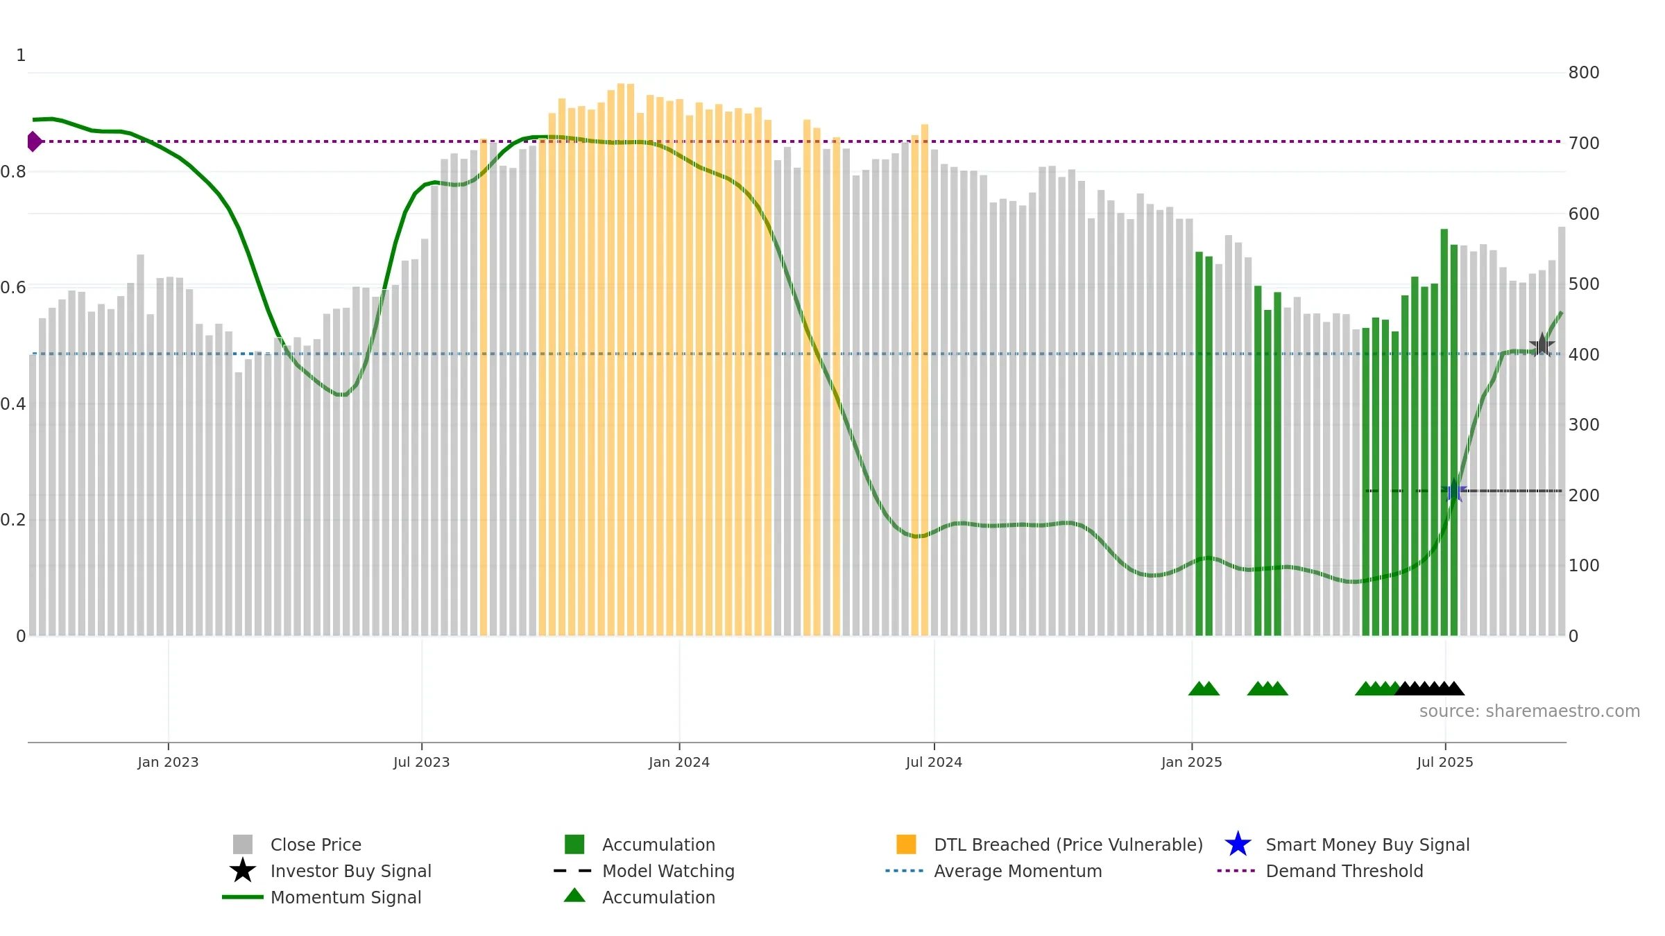Click the orange DTL Breached legend swatch

click(906, 844)
